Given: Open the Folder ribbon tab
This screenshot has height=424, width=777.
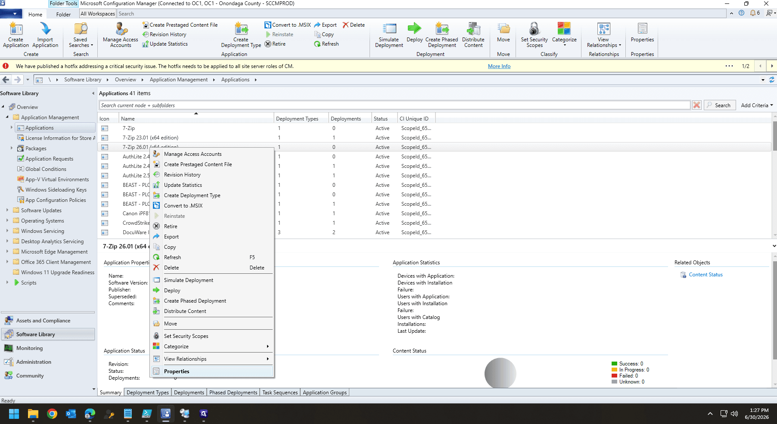Looking at the screenshot, I should 63,14.
